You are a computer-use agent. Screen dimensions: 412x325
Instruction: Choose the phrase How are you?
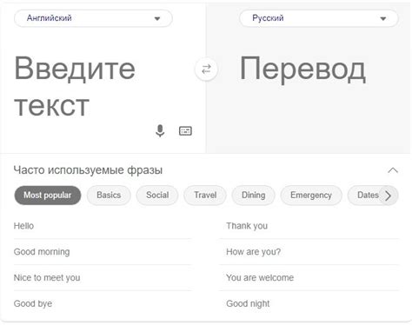click(x=310, y=252)
